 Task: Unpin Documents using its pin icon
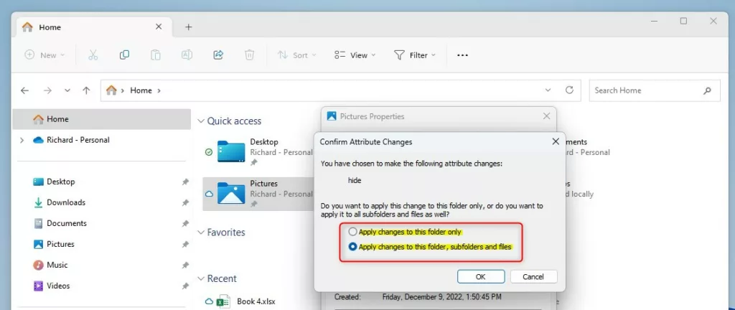pyautogui.click(x=185, y=223)
